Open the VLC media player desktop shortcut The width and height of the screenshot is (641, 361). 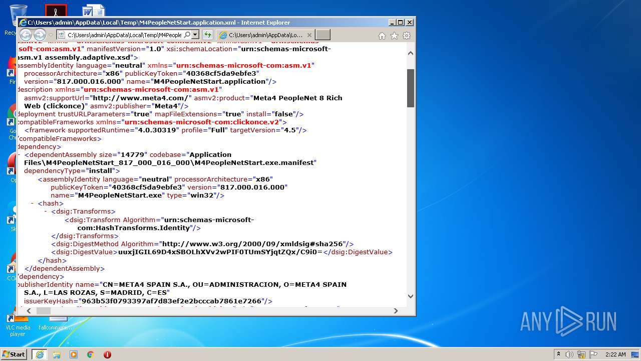tap(18, 324)
